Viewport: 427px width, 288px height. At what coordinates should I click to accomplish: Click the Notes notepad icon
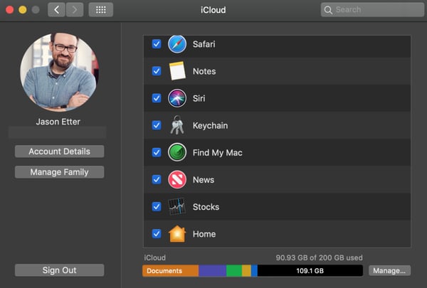177,71
